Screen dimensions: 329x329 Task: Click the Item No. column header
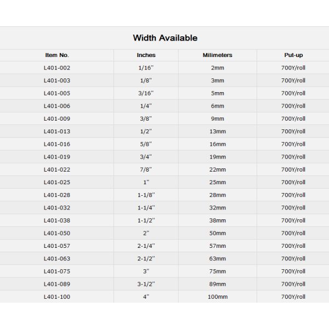pos(57,55)
